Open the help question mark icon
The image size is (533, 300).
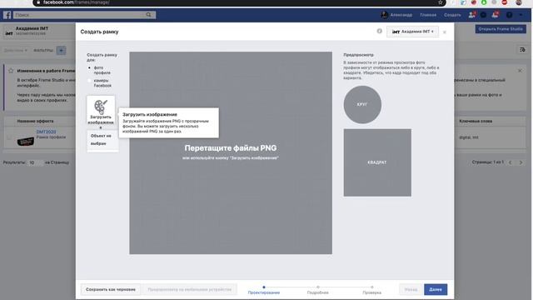[509, 15]
